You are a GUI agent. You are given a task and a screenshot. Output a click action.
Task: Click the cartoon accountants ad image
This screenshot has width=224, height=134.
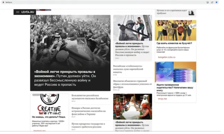coord(175,30)
